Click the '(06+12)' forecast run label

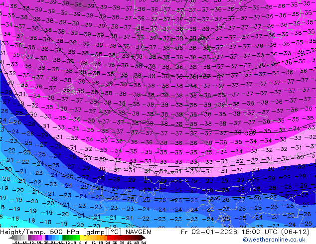tap(296, 232)
